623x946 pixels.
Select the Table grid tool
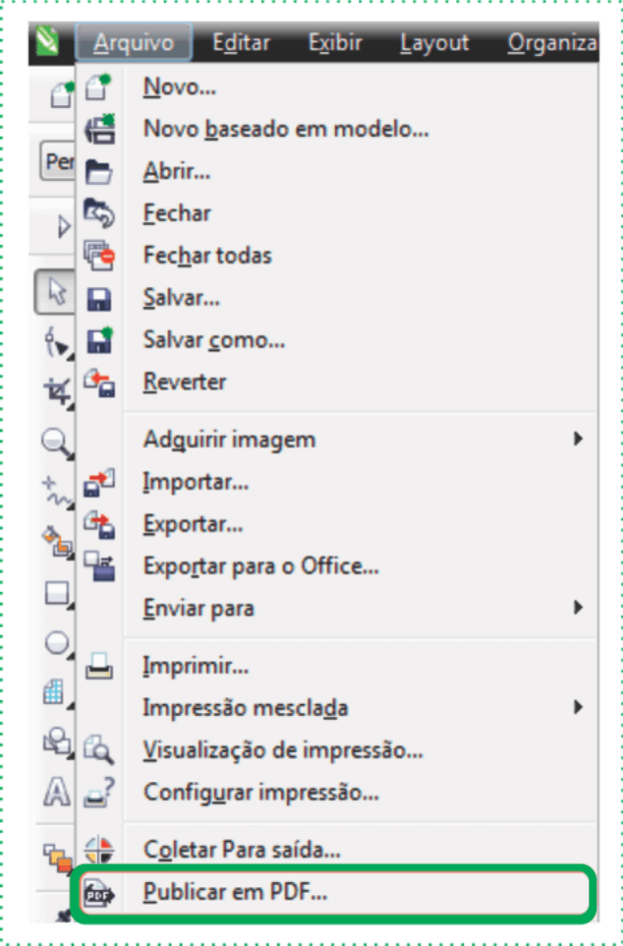pyautogui.click(x=57, y=692)
